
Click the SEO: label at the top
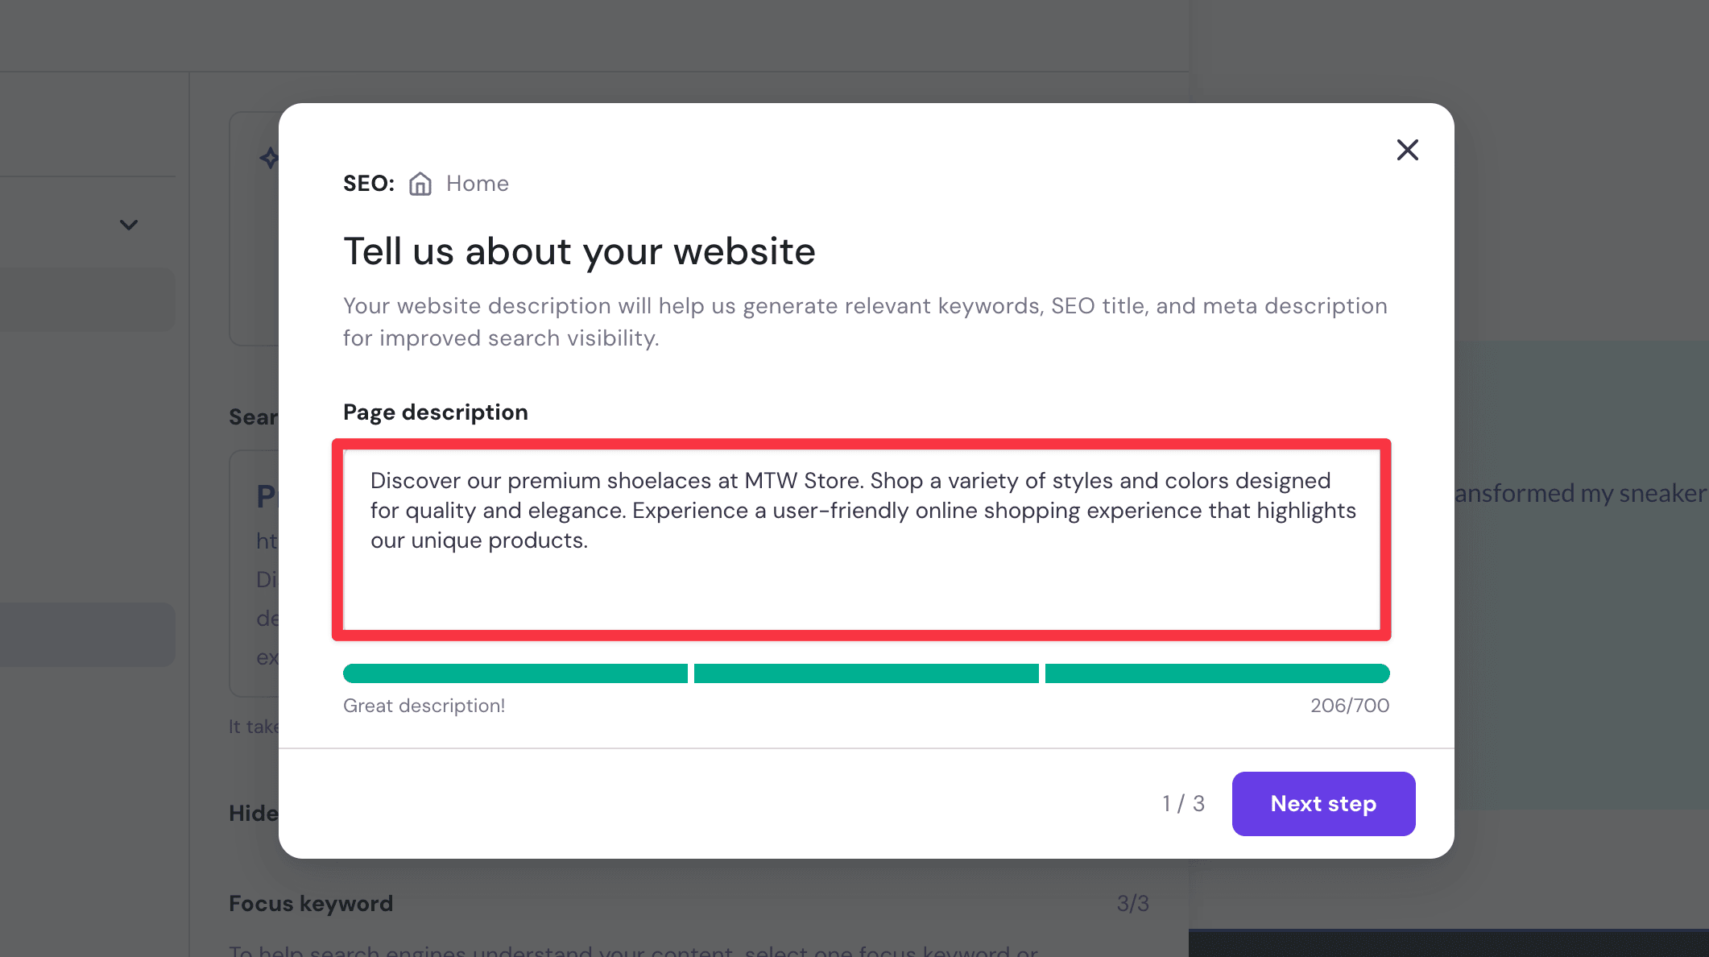pos(368,183)
